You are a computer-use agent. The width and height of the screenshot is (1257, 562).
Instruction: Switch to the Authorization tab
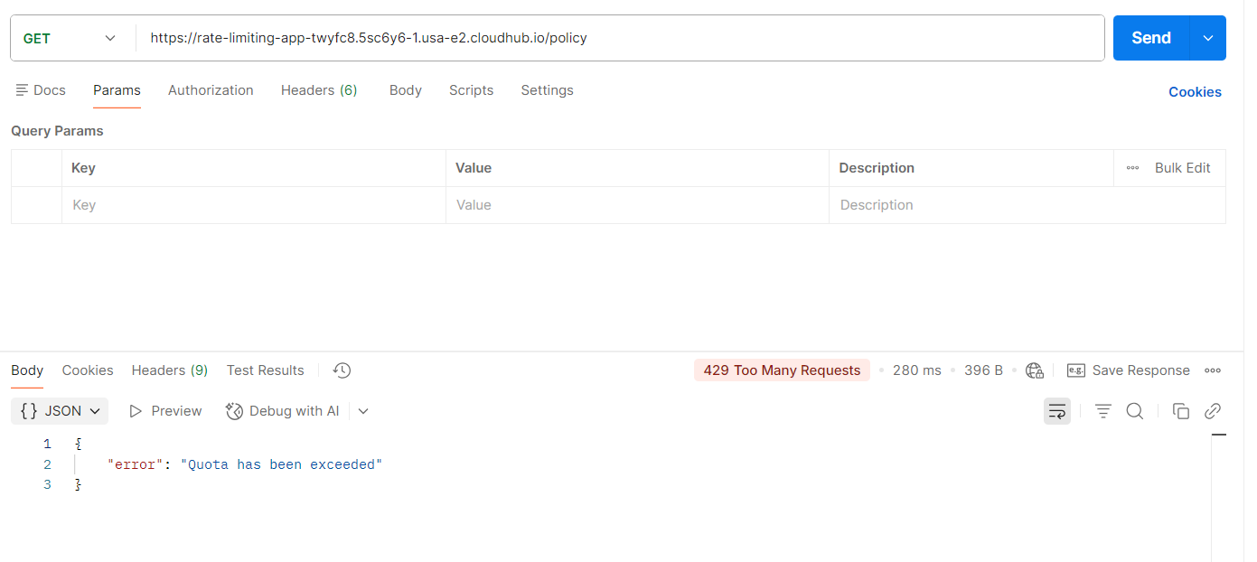[211, 90]
